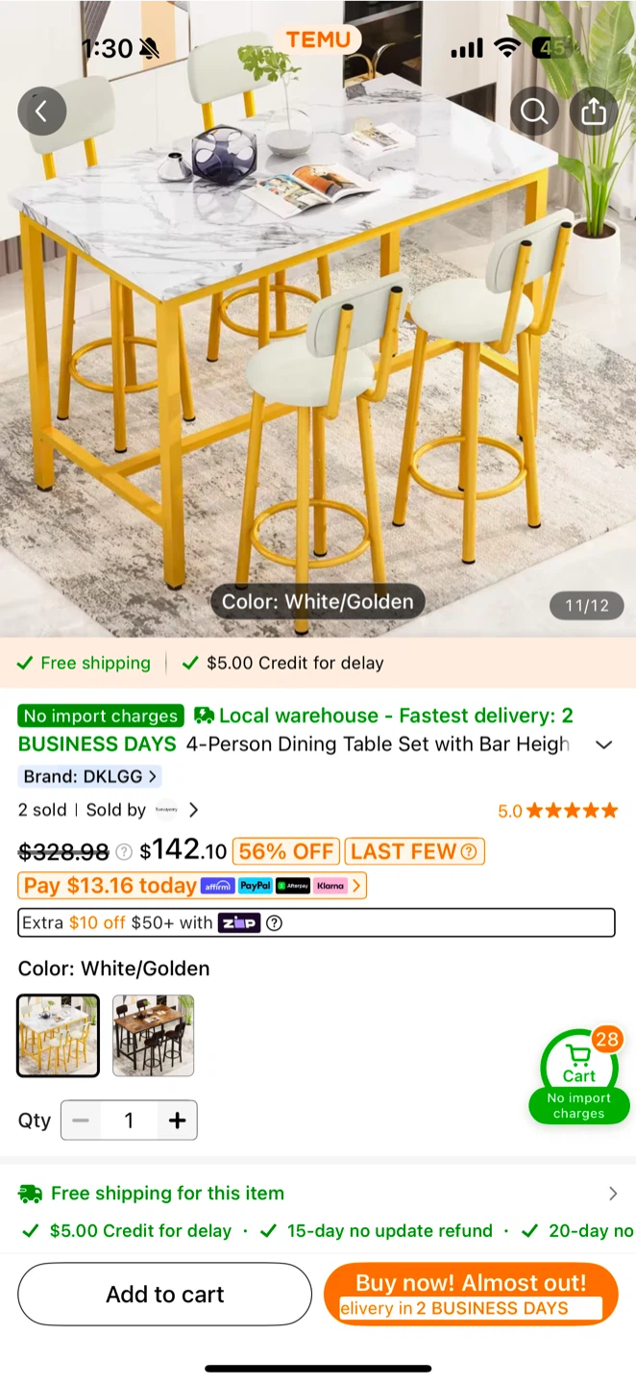Tap the share icon
The width and height of the screenshot is (636, 1385).
[594, 112]
